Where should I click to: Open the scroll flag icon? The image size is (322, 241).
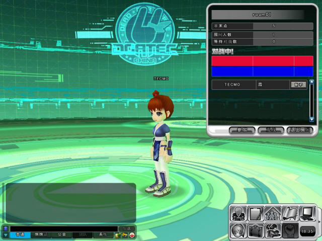(x=290, y=214)
